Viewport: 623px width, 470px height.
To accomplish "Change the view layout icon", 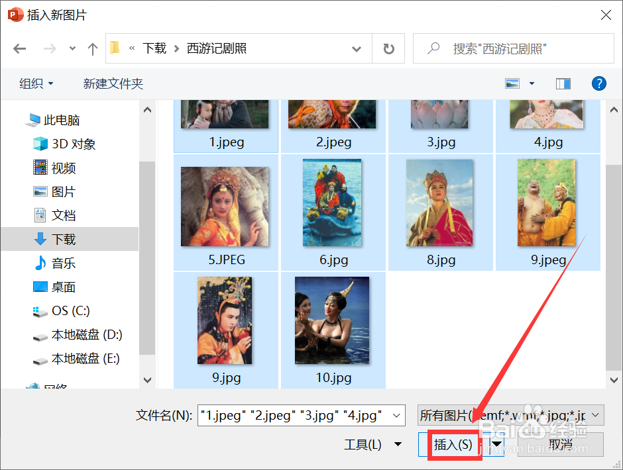I will [x=512, y=83].
